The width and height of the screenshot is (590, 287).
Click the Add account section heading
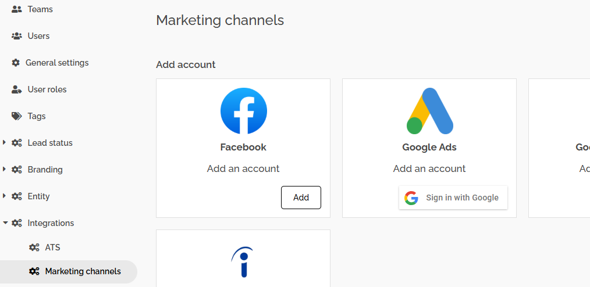(186, 64)
